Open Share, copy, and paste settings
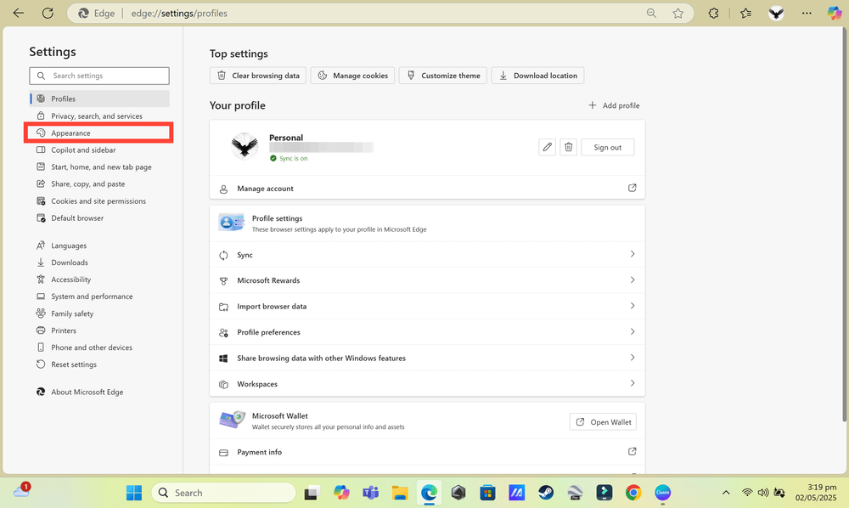 [x=99, y=184]
